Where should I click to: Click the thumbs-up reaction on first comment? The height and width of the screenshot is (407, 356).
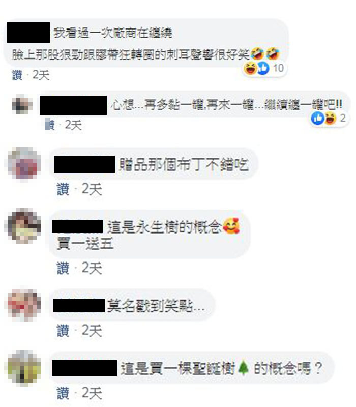(263, 68)
